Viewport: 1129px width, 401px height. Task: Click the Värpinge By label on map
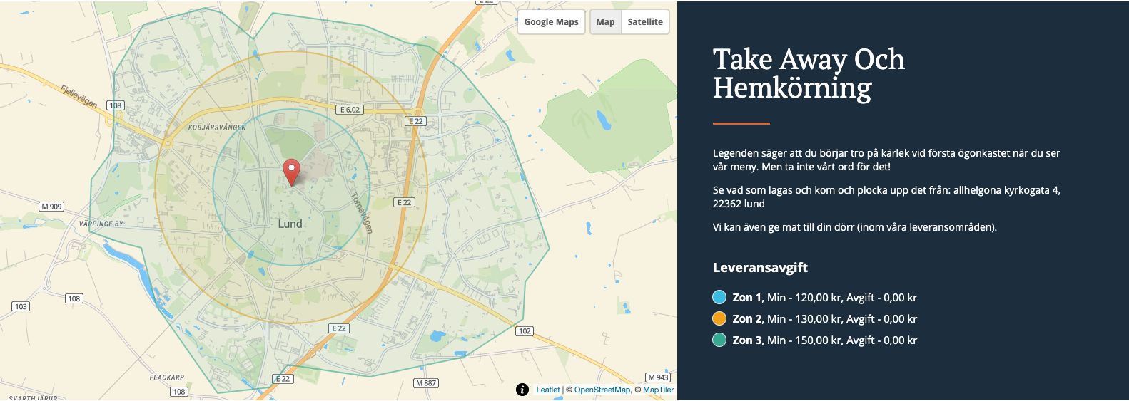click(x=101, y=224)
